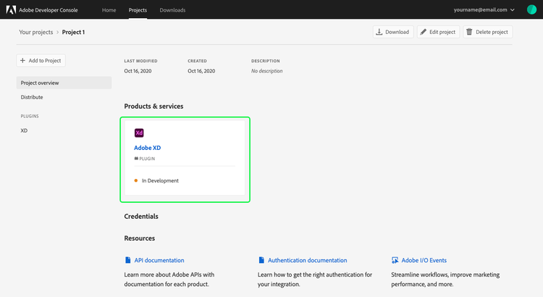Click the Adobe I/O Events icon

point(395,260)
